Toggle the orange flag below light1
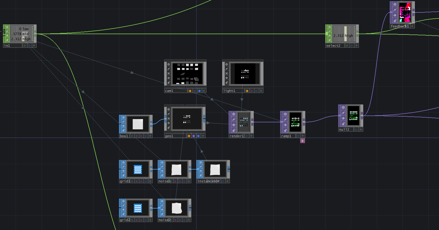 (x=247, y=91)
